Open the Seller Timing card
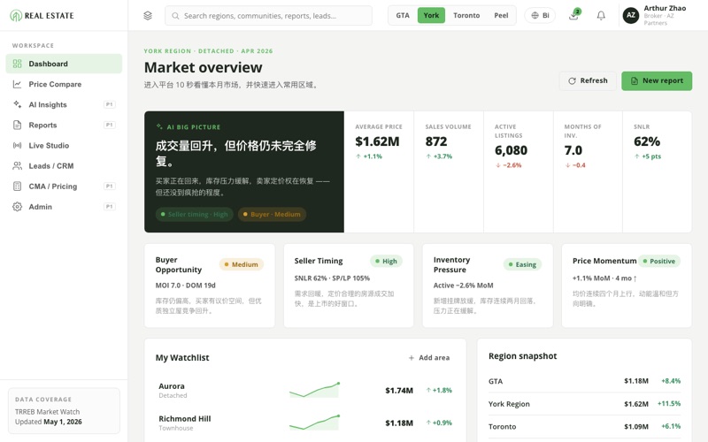The image size is (708, 442). [349, 286]
